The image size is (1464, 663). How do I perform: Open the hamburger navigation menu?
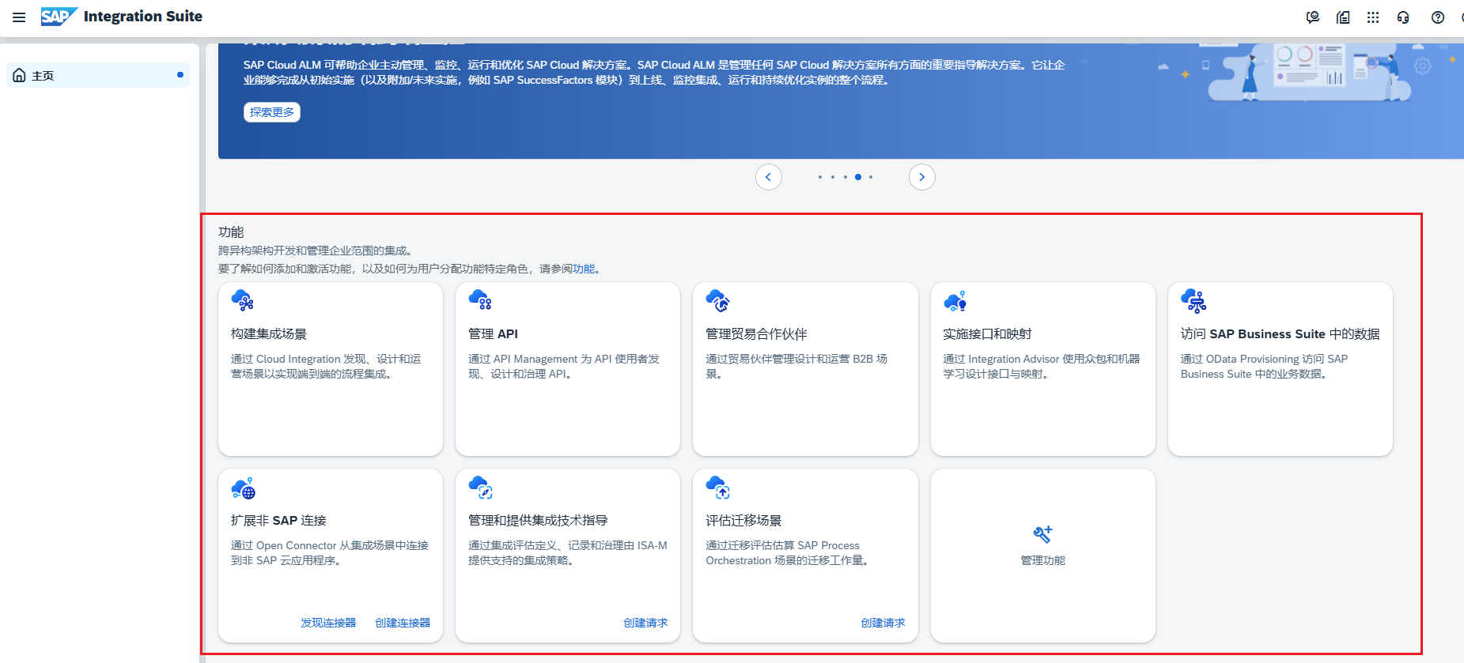19,17
